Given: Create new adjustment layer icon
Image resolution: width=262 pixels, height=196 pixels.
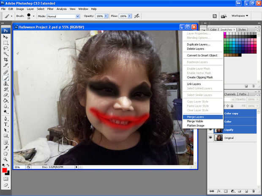Looking at the screenshot, I should click(x=232, y=191).
